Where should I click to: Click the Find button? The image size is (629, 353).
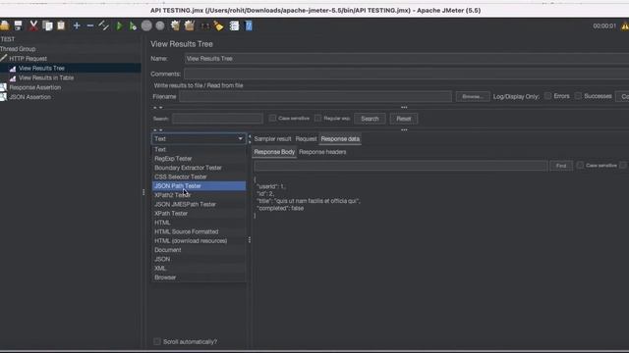tap(561, 166)
